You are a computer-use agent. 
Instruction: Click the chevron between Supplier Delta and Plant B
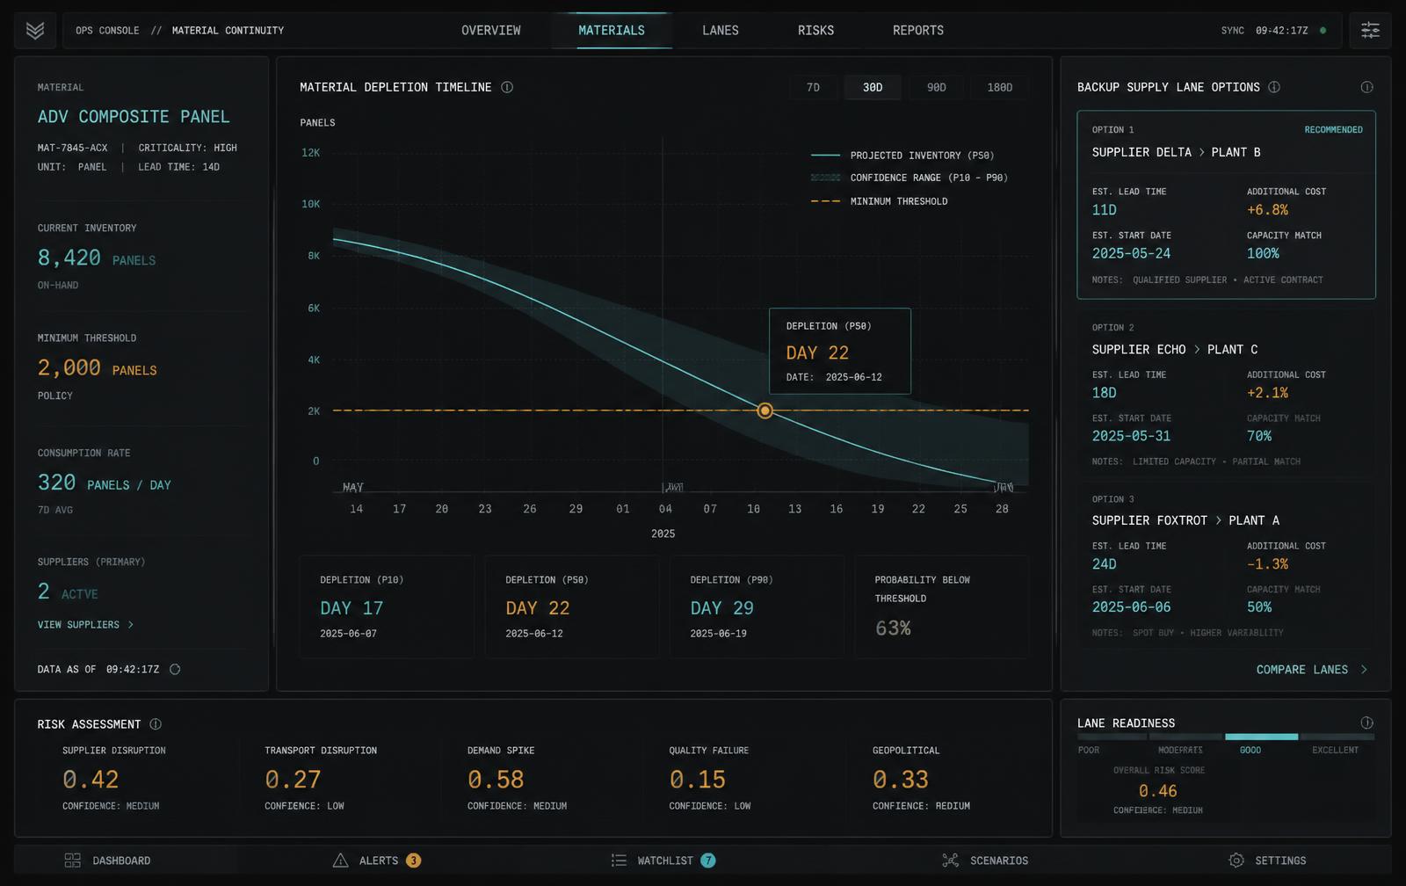pos(1201,152)
